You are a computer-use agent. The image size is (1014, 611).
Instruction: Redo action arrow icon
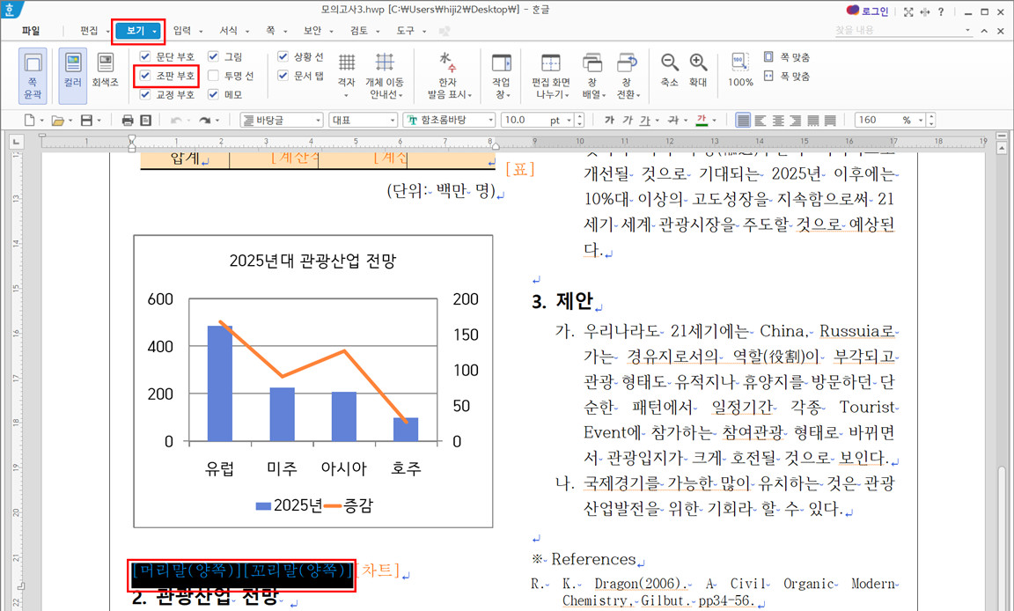click(x=205, y=120)
